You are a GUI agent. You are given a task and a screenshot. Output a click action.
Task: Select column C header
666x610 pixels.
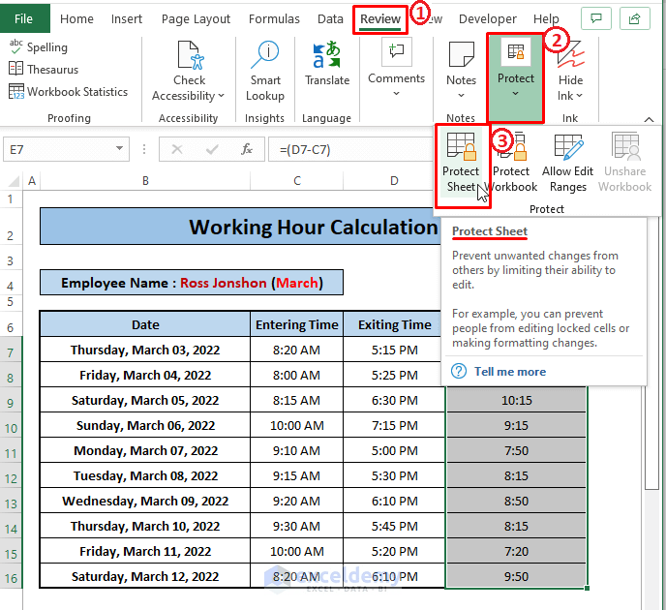(297, 181)
